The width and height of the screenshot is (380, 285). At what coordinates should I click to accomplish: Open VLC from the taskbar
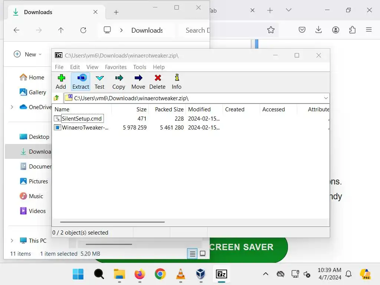181,274
